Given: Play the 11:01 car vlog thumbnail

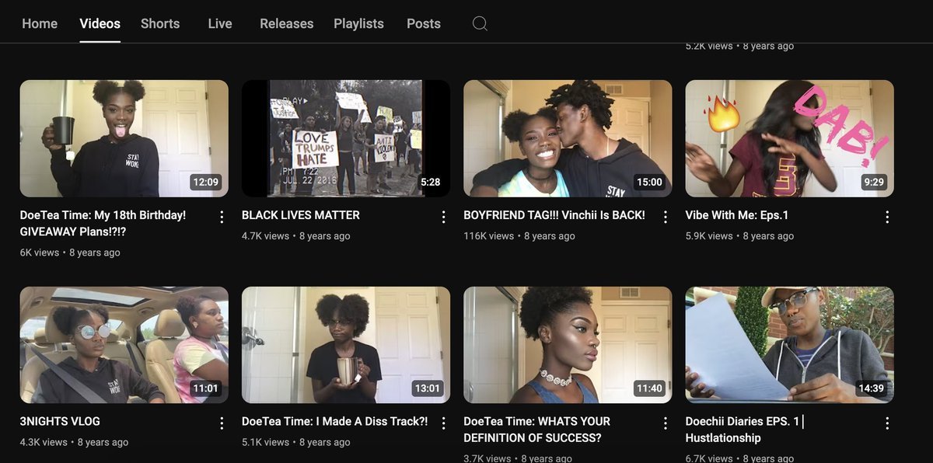Looking at the screenshot, I should coord(124,345).
